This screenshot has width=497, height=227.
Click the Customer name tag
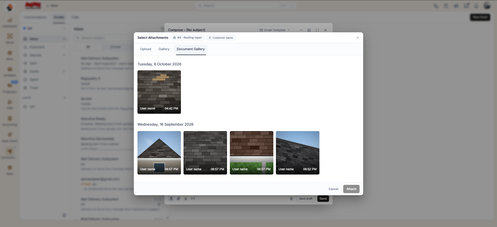coord(221,38)
